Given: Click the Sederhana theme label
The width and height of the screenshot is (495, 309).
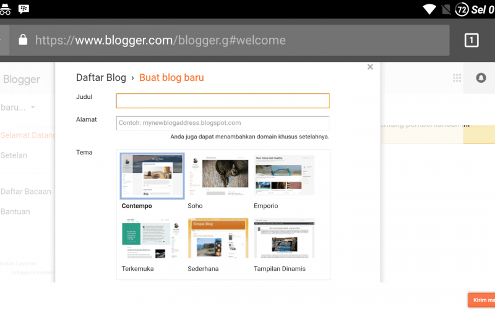Looking at the screenshot, I should [x=203, y=269].
